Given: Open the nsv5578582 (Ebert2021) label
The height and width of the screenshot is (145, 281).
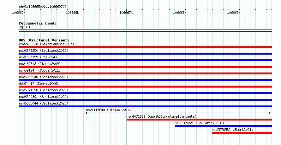Looking at the screenshot, I should coord(232,130).
